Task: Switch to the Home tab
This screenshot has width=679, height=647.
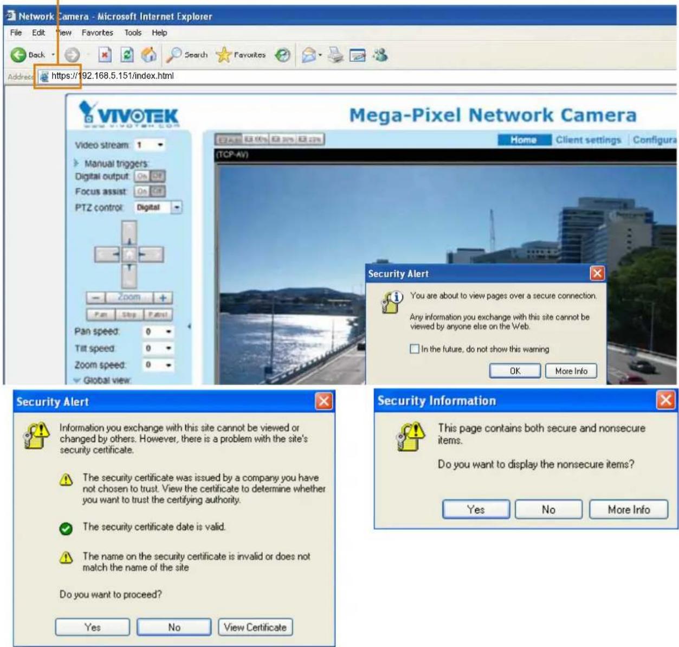Action: coord(524,140)
